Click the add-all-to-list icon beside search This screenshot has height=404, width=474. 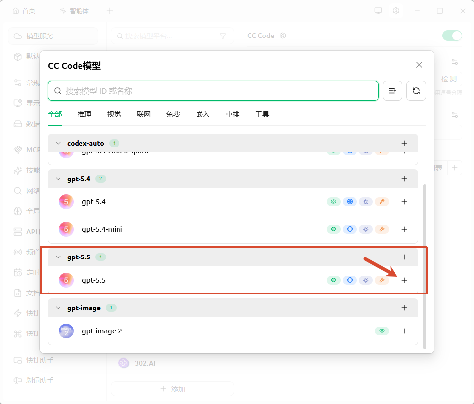(x=393, y=91)
